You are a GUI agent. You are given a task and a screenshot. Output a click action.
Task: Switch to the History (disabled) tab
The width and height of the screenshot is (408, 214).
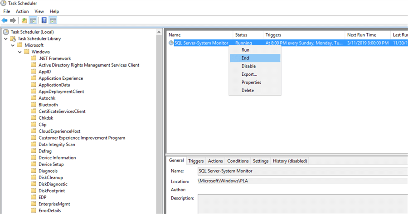coord(290,161)
